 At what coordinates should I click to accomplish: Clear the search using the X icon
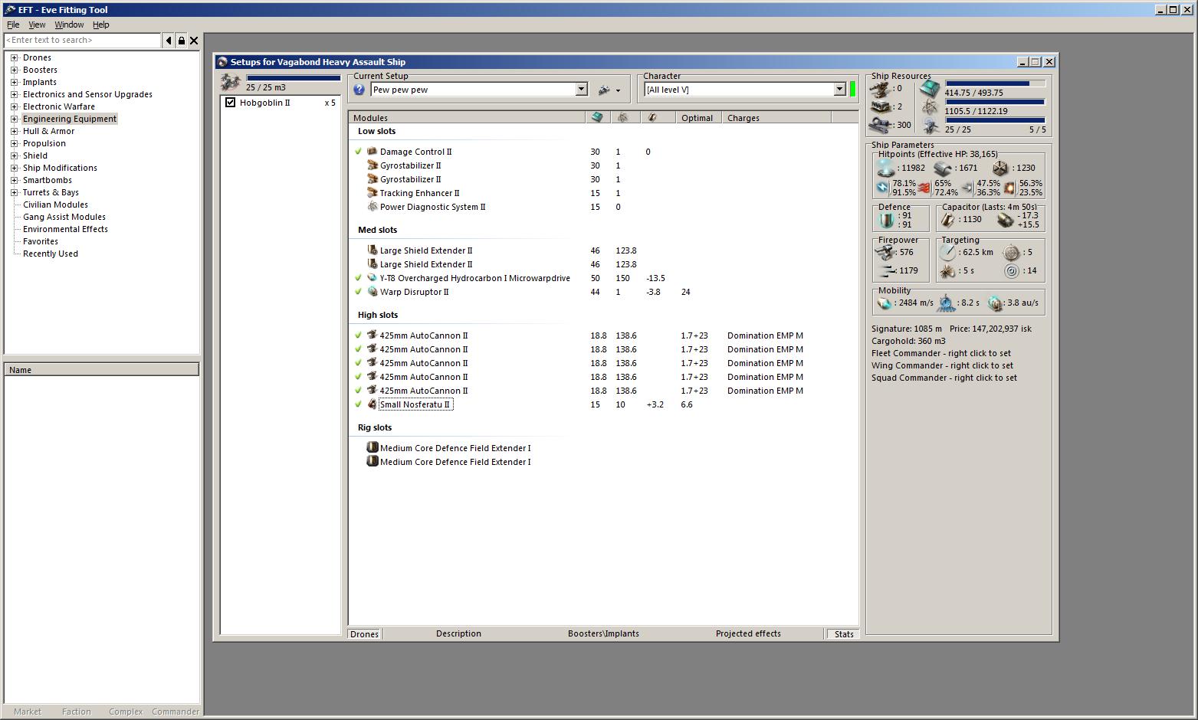click(194, 41)
